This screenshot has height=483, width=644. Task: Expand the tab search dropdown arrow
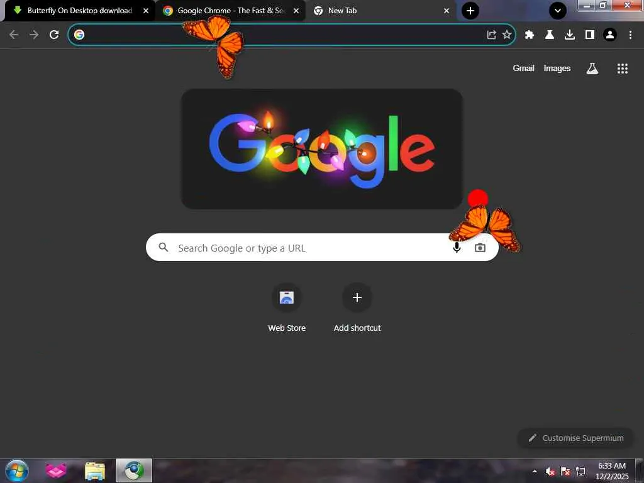[x=558, y=11]
